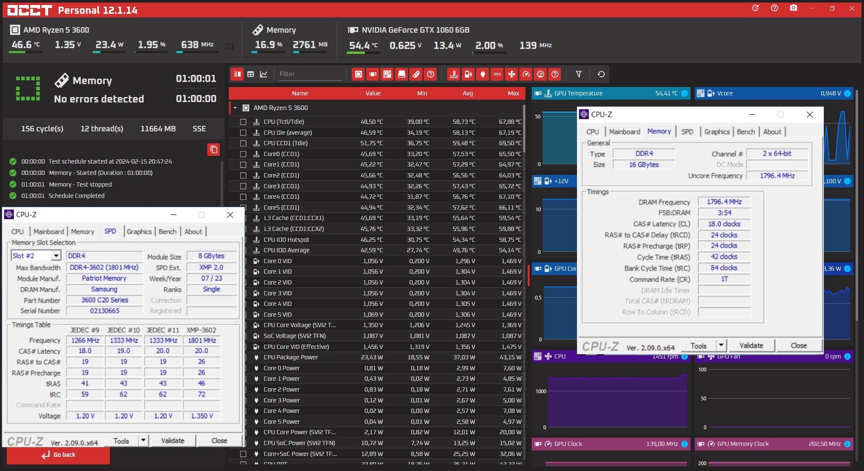Toggle voltage sensor type filter
The height and width of the screenshot is (471, 864).
pos(468,74)
